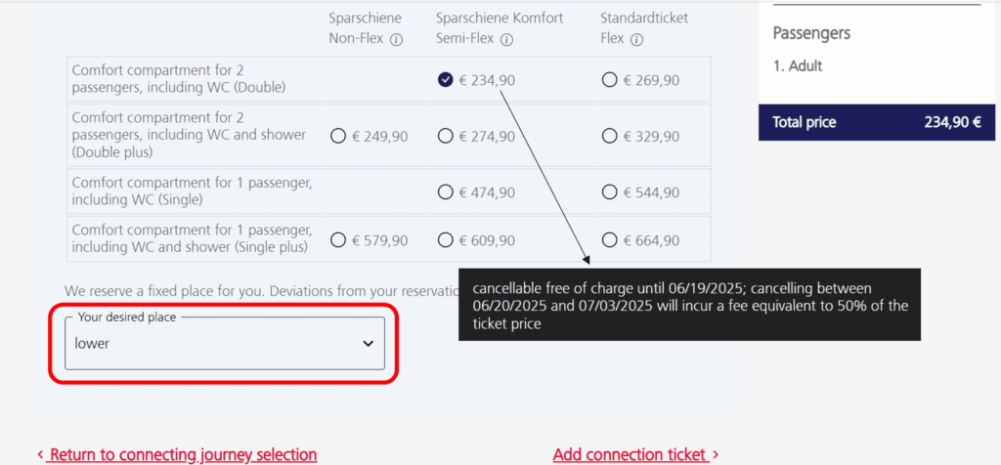Click the '1. Adult' passenger entry

pyautogui.click(x=798, y=65)
